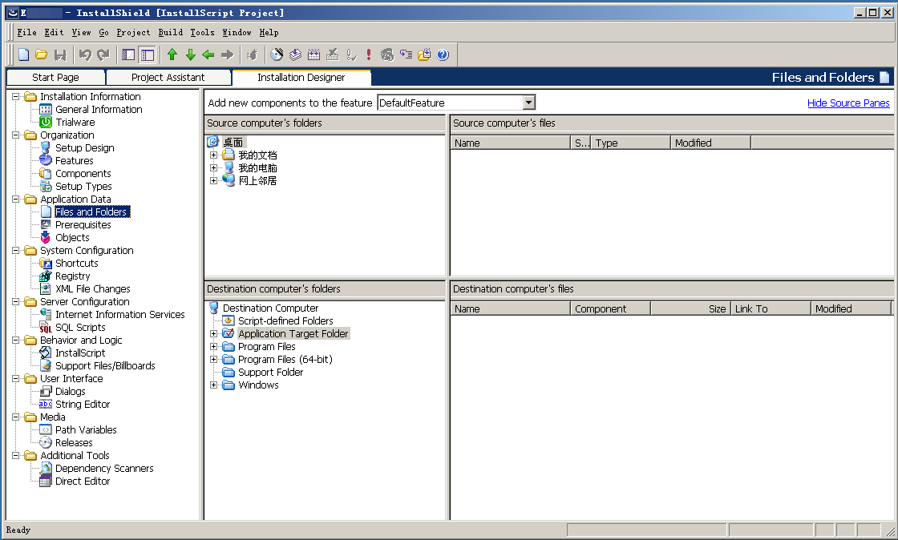This screenshot has width=898, height=540.
Task: Click the red exclamation mark toolbar icon
Action: pyautogui.click(x=369, y=54)
